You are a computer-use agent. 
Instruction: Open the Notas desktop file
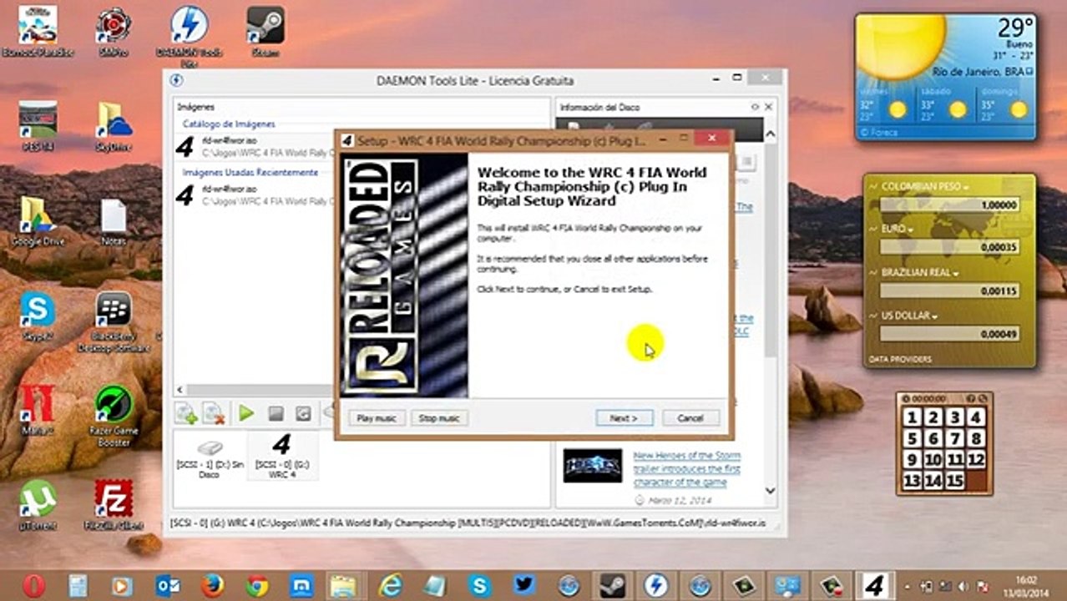(114, 221)
